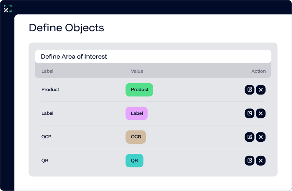Select the Product row label text

[x=50, y=89]
